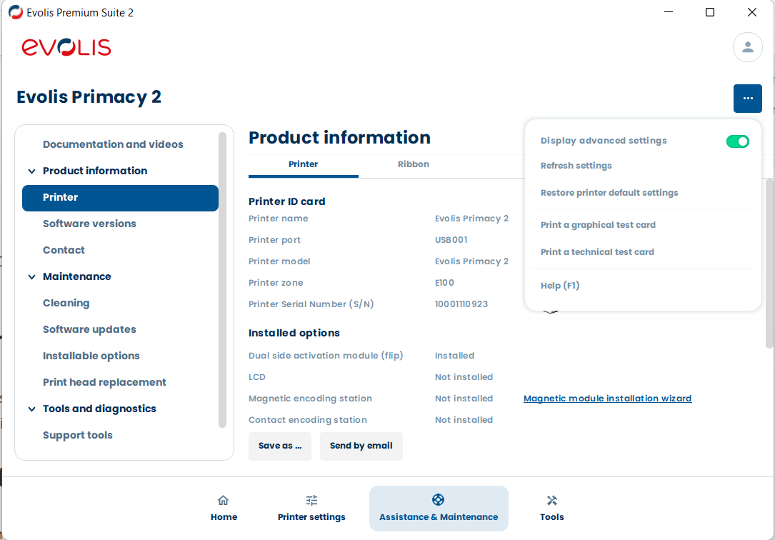
Task: Click the three-dots more options button
Action: click(x=747, y=99)
